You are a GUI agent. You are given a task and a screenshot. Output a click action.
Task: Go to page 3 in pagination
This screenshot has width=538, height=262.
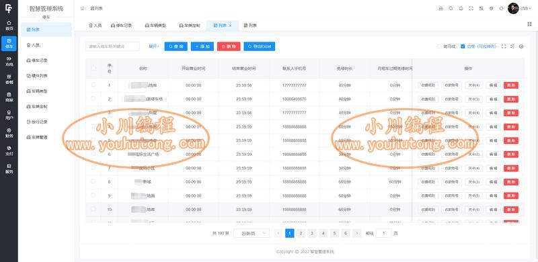point(312,233)
